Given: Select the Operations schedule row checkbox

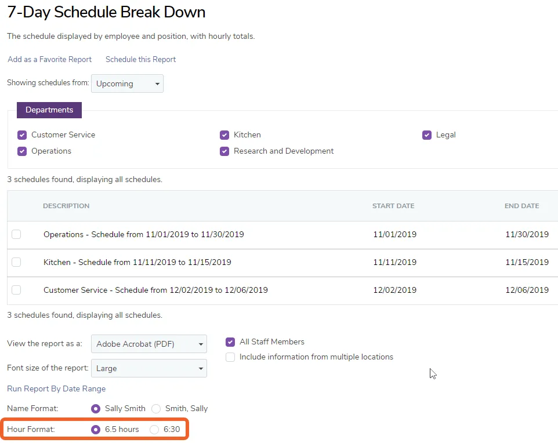Looking at the screenshot, I should pyautogui.click(x=16, y=234).
